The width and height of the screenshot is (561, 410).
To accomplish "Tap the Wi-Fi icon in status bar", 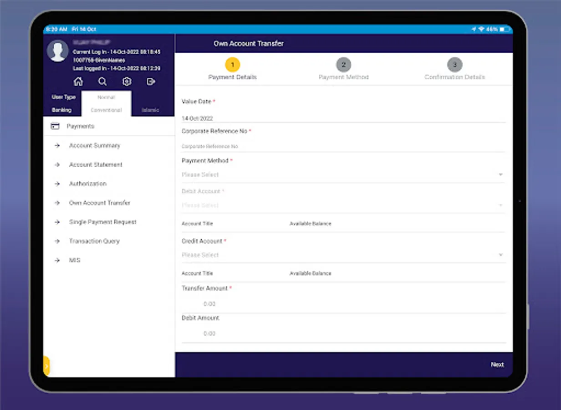I will tap(482, 29).
